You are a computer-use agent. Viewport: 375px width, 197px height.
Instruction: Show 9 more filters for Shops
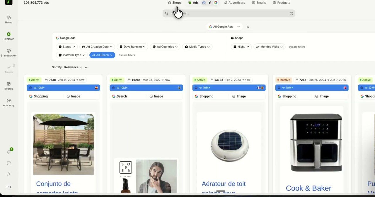(x=297, y=47)
